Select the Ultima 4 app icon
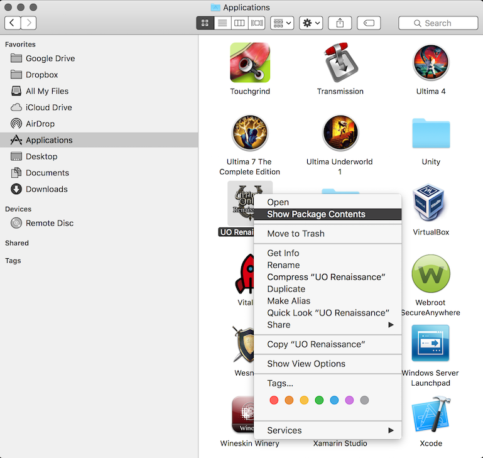This screenshot has height=458, width=483. click(431, 63)
